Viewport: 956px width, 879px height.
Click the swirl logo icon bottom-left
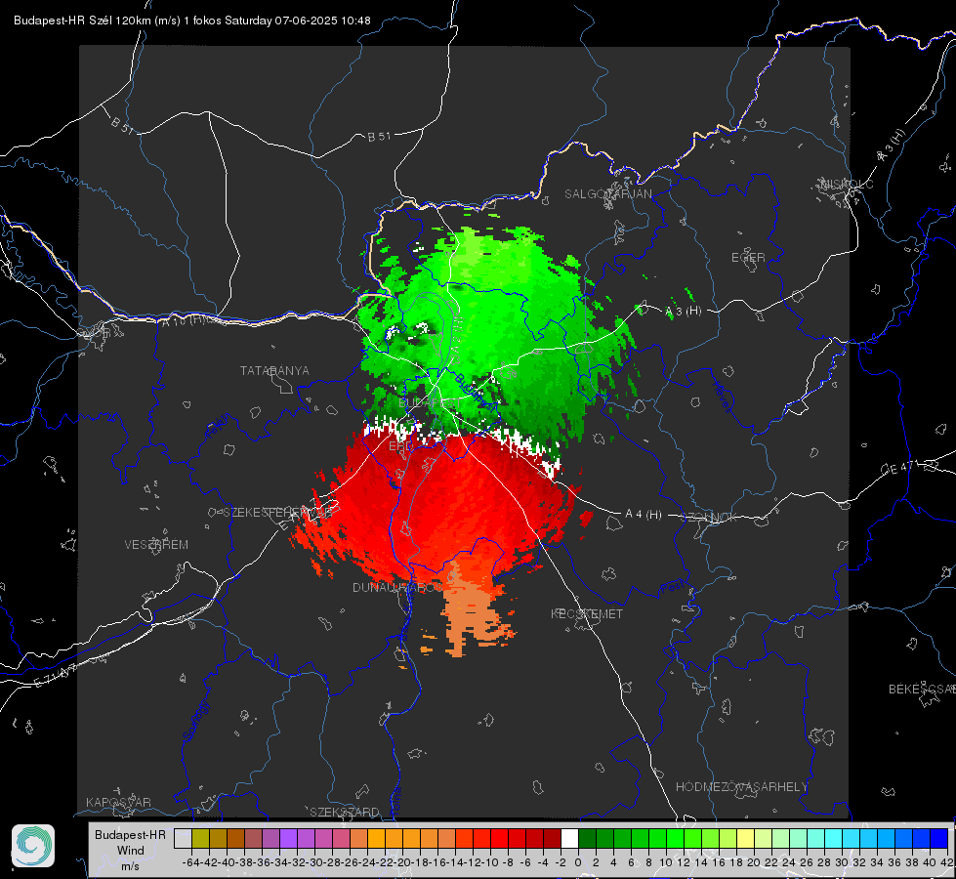[33, 846]
